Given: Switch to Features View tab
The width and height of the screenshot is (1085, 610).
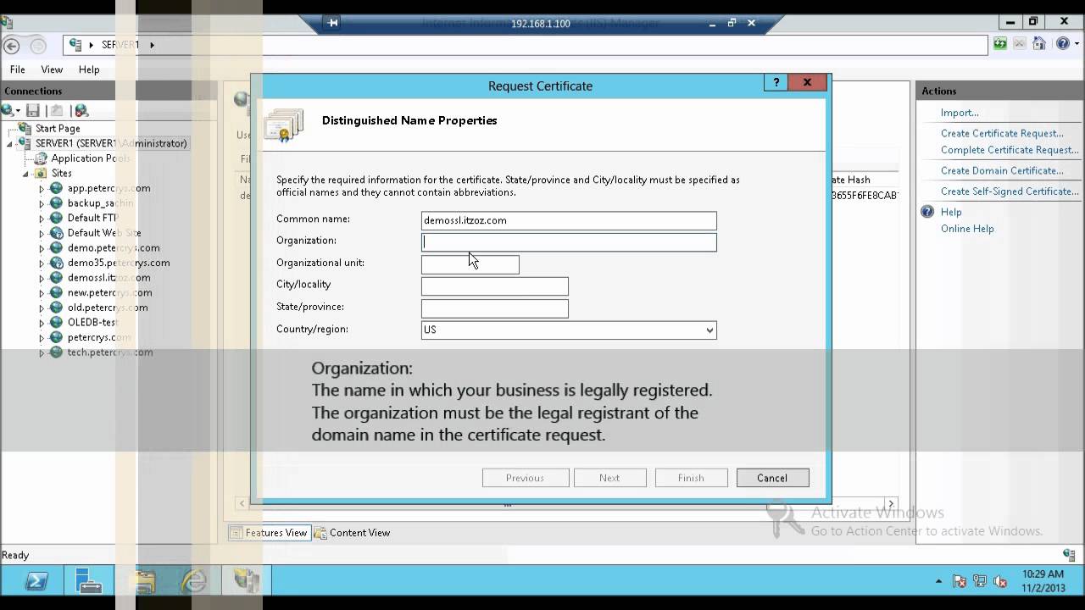Looking at the screenshot, I should click(x=269, y=533).
